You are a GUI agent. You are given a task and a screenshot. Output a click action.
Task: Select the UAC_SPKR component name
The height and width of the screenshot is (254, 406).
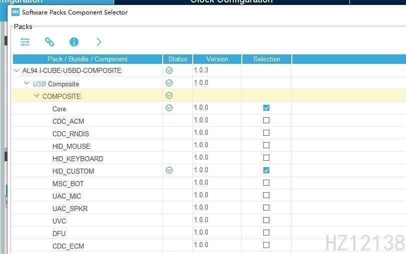tap(70, 209)
